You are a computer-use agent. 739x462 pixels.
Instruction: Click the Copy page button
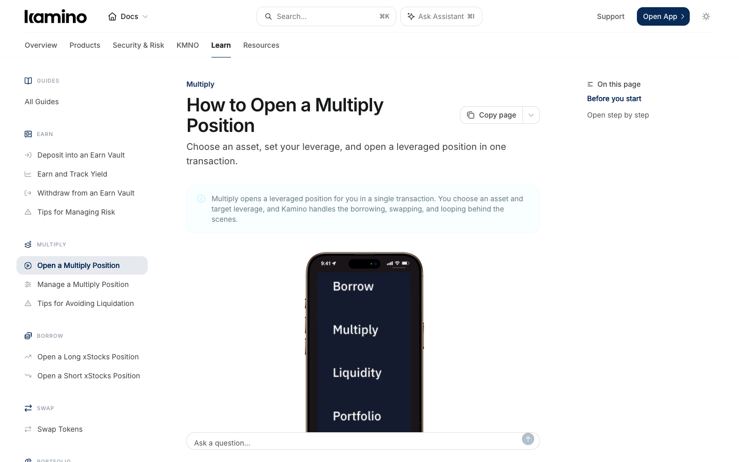(x=492, y=115)
